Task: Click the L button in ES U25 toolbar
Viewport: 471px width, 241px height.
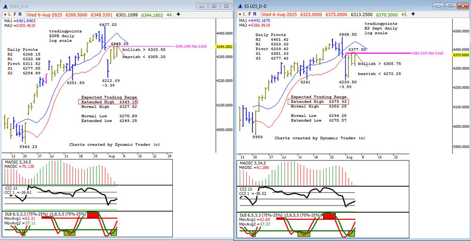Action: coord(245,14)
